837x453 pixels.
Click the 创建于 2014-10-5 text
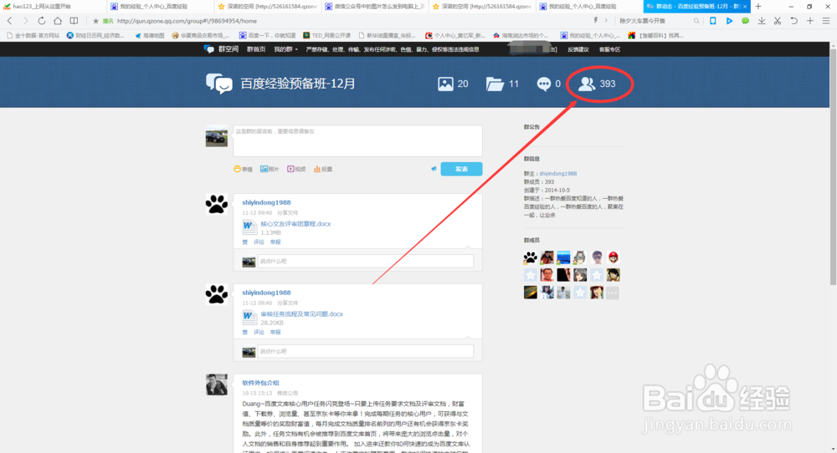[x=547, y=191]
